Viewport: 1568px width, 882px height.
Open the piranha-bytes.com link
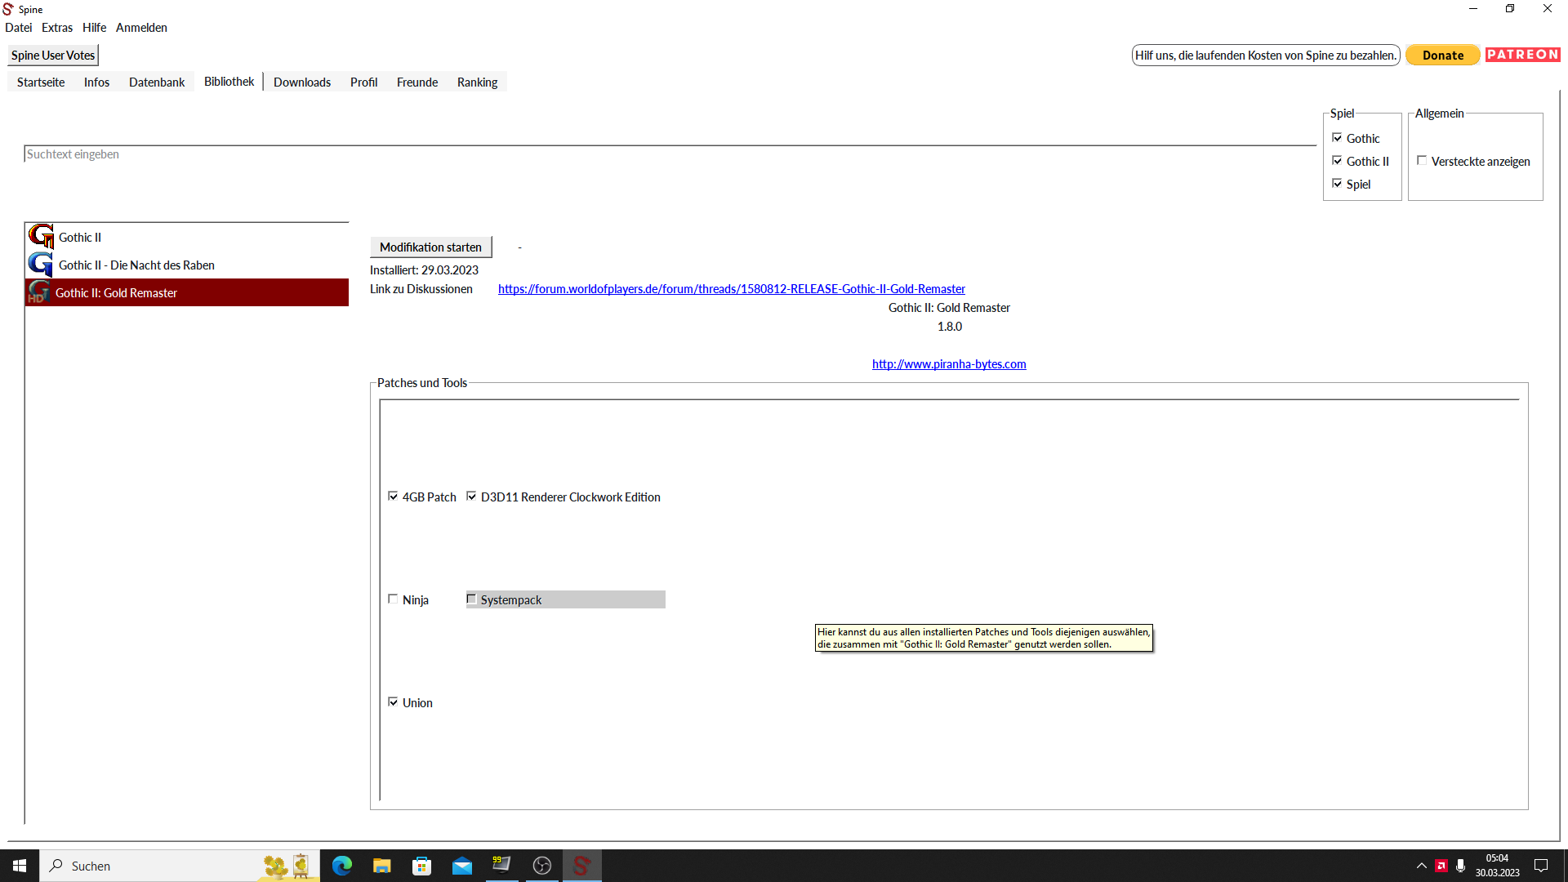(x=949, y=363)
